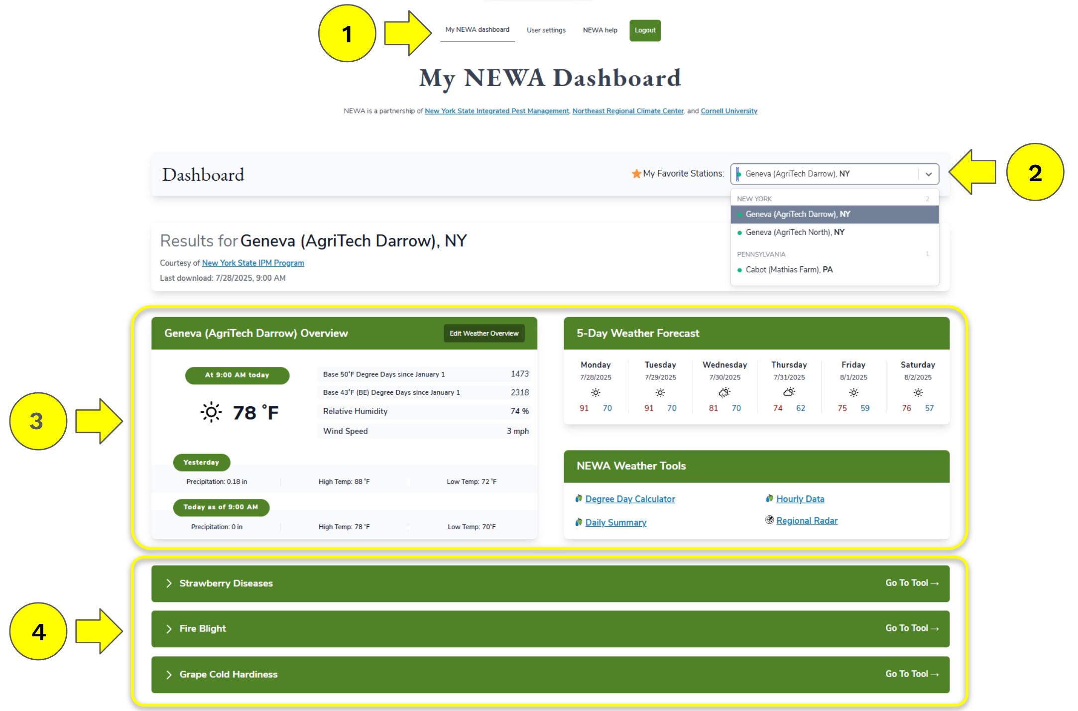Click the leaf icon next to Degree Day Calculator
This screenshot has width=1078, height=711.
pyautogui.click(x=579, y=498)
